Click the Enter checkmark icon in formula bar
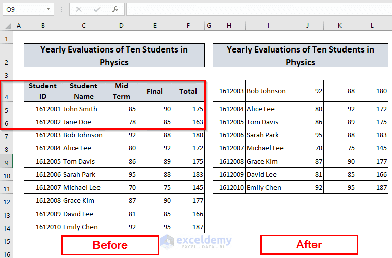This screenshot has height=258, width=392. [97, 9]
